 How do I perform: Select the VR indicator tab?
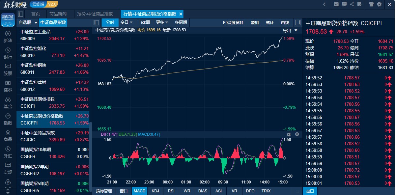point(234,191)
